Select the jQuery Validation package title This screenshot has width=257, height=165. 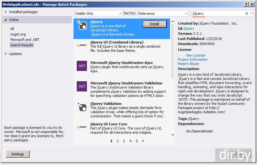(x=106, y=104)
